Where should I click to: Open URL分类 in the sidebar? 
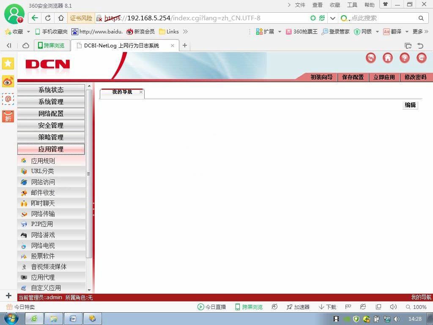[51, 171]
